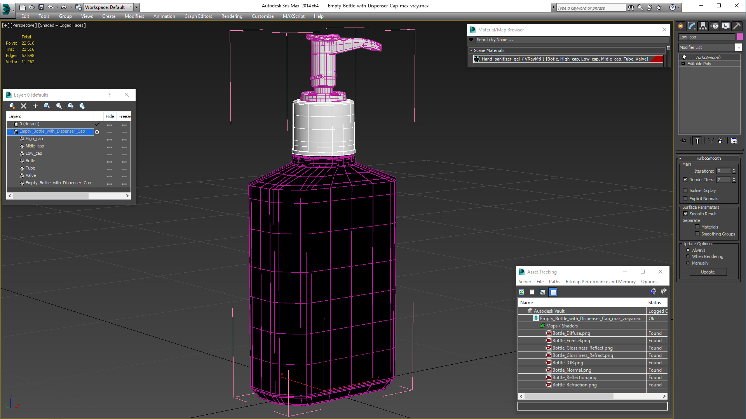Viewport: 746px width, 419px height.
Task: Click Create New Layer icon
Action: (12, 106)
